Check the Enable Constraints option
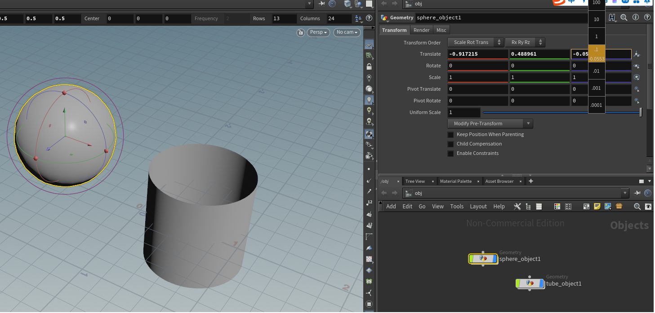Viewport: 655px width, 313px height. coord(450,154)
